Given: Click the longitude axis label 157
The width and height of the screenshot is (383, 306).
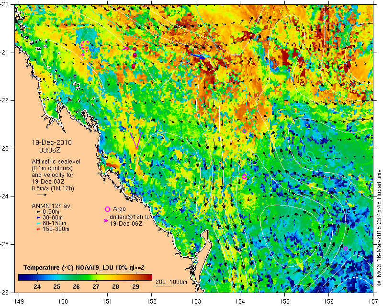Looking at the screenshot, I should 373,301.
